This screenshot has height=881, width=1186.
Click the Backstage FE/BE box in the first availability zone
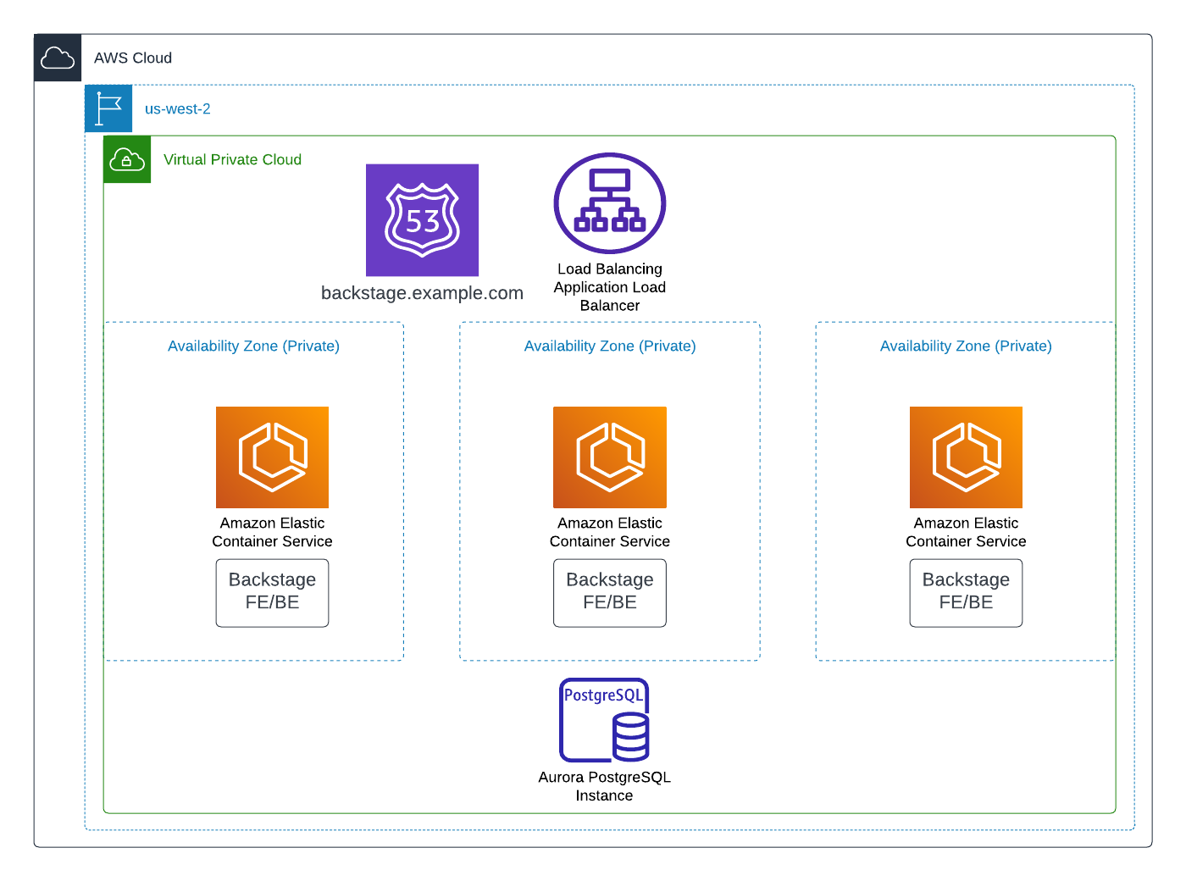pos(272,593)
